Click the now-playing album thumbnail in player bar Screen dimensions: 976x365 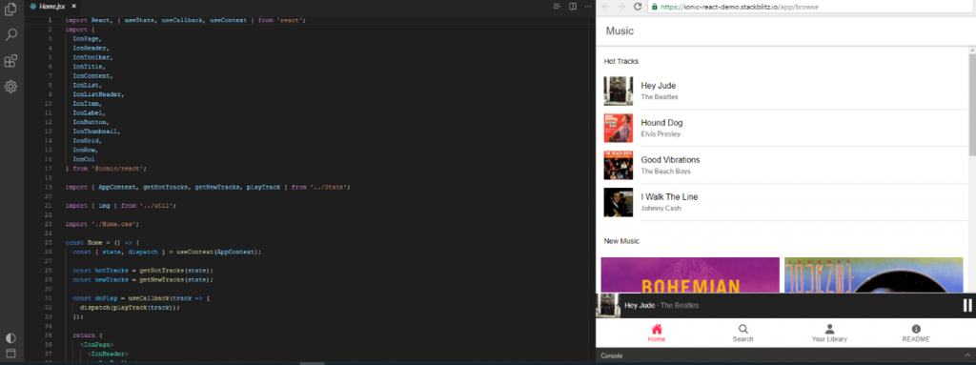(x=608, y=306)
